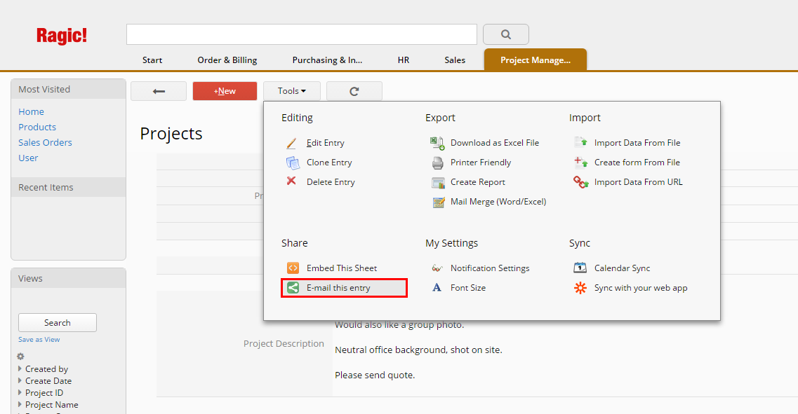This screenshot has height=414, width=798.
Task: Click the gear icon in Views panel
Action: point(20,356)
